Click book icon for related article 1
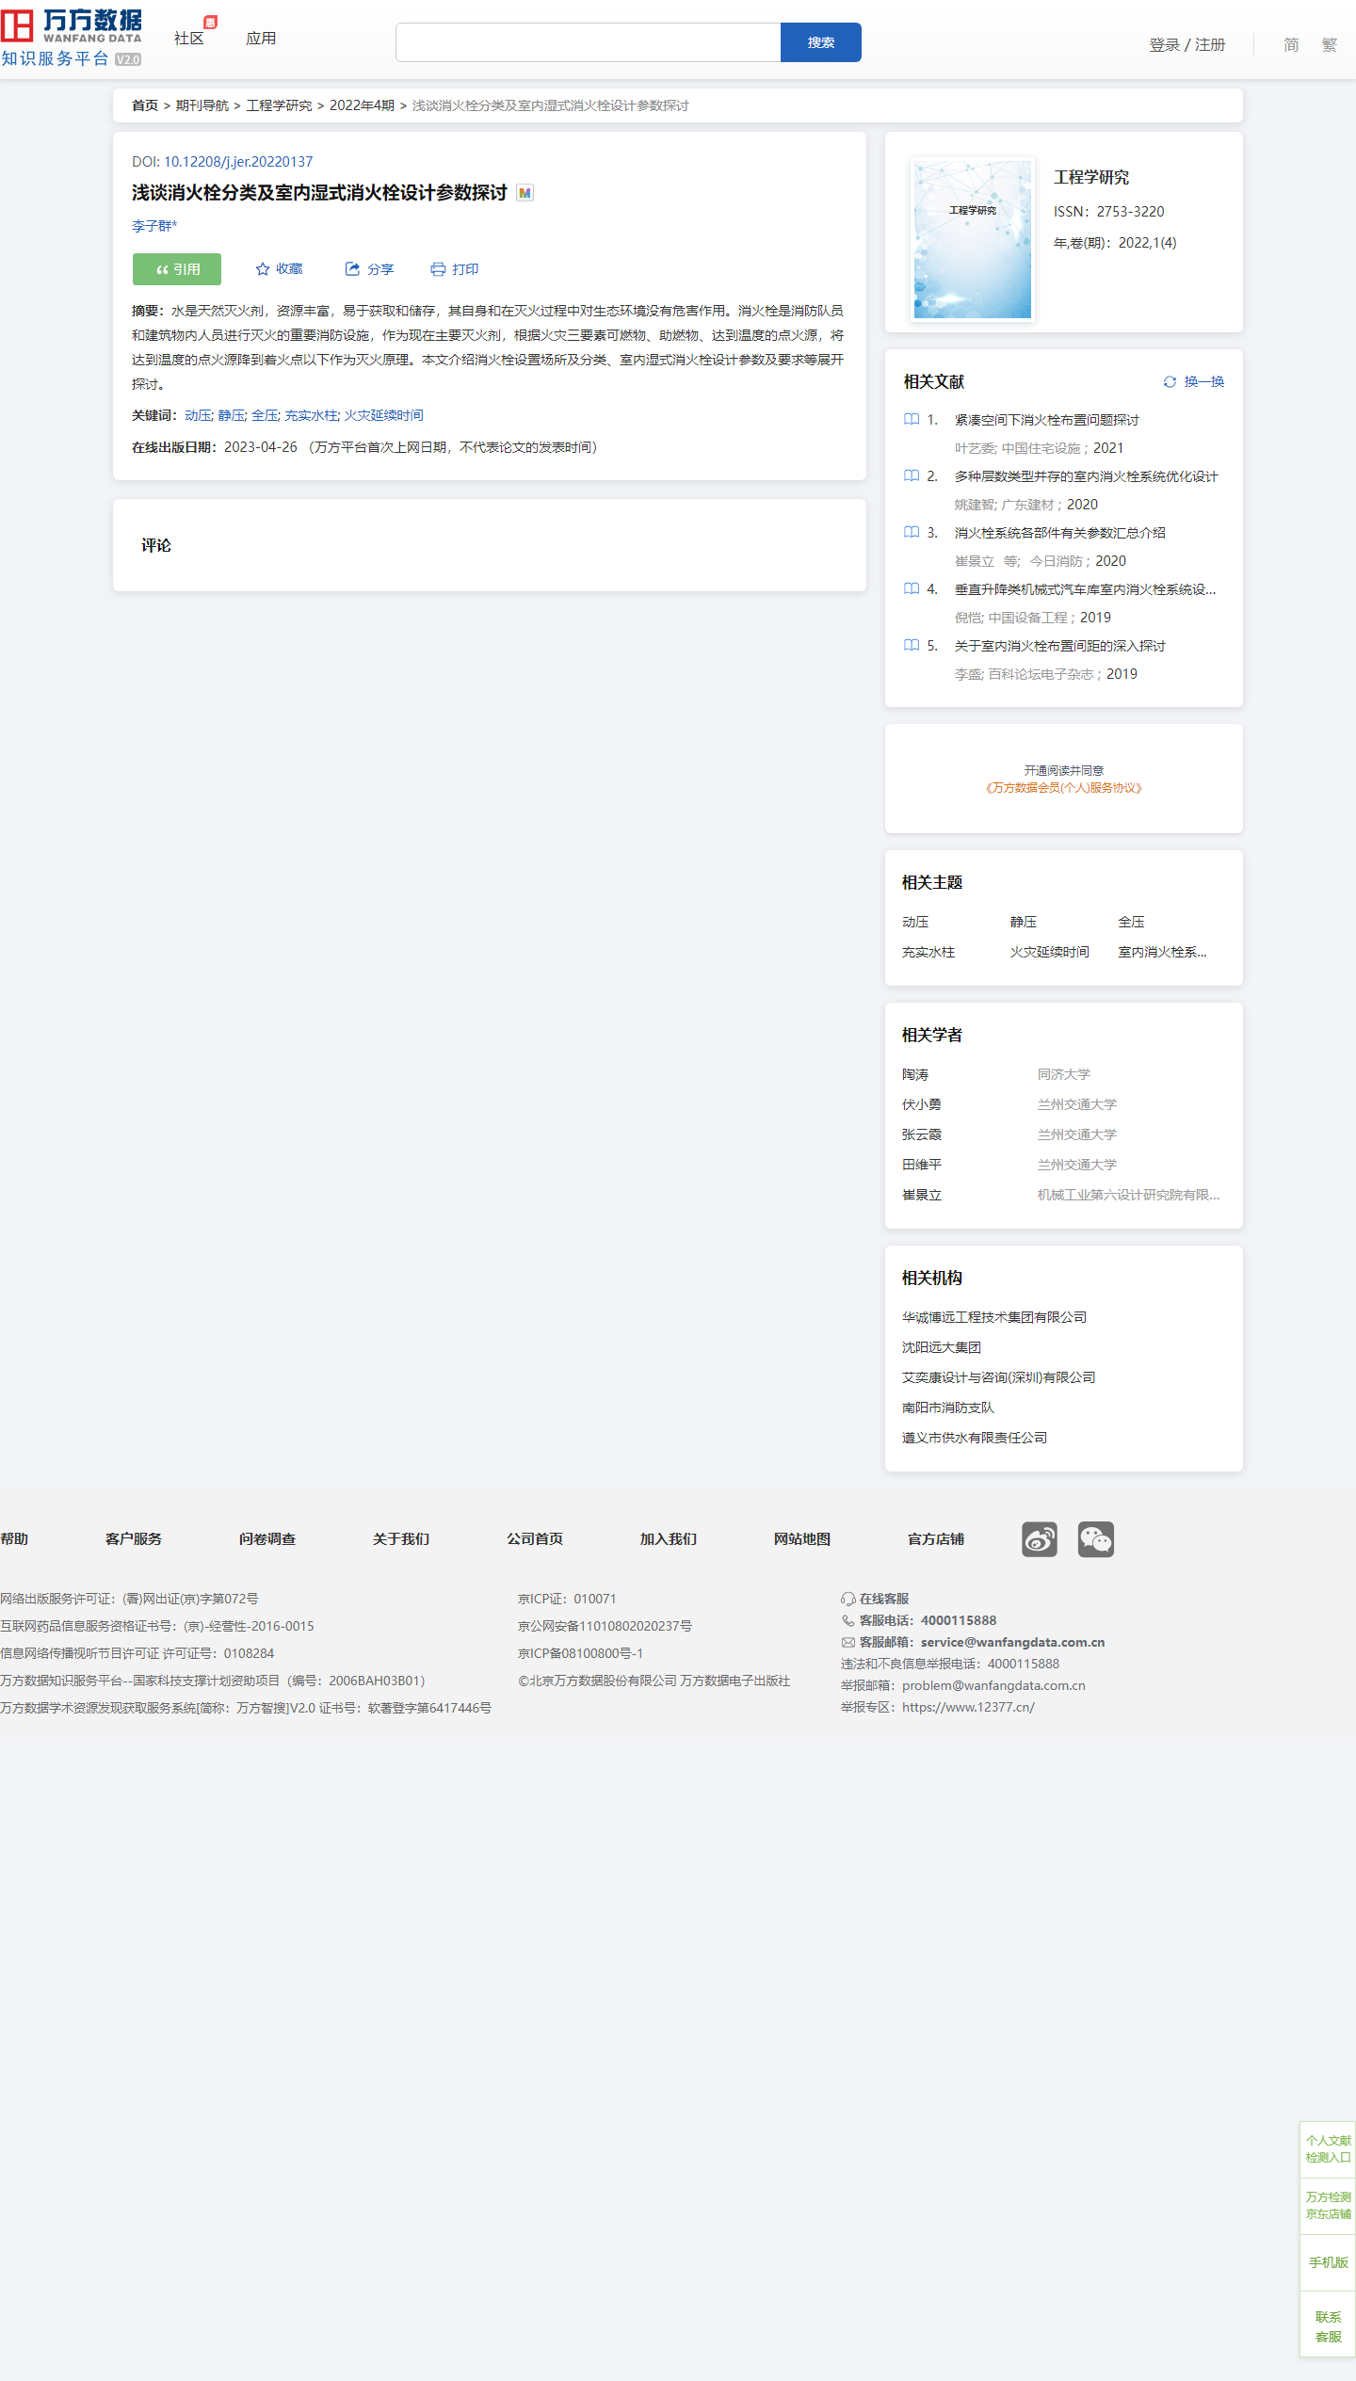The image size is (1356, 2381). [912, 420]
